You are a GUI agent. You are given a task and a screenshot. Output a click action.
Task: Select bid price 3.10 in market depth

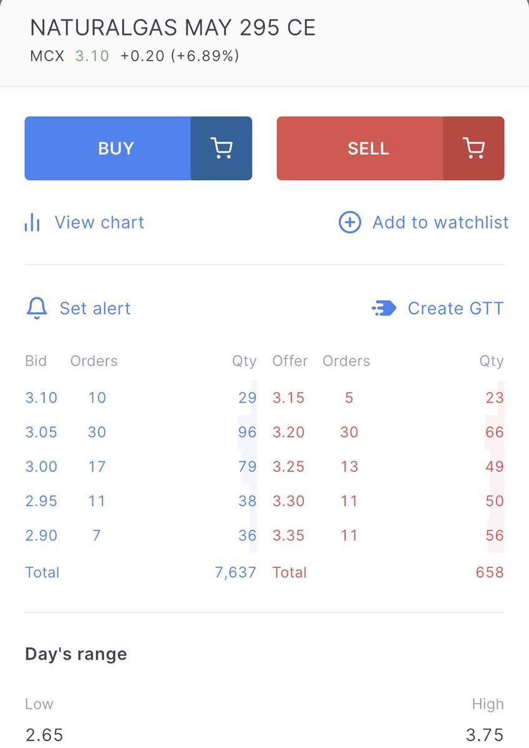point(41,398)
